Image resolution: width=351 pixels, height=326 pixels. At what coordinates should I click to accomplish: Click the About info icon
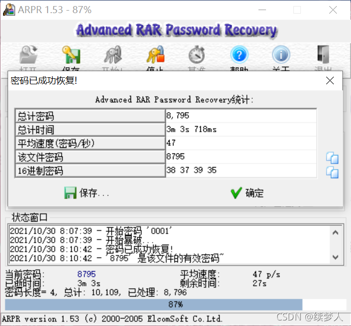281,55
